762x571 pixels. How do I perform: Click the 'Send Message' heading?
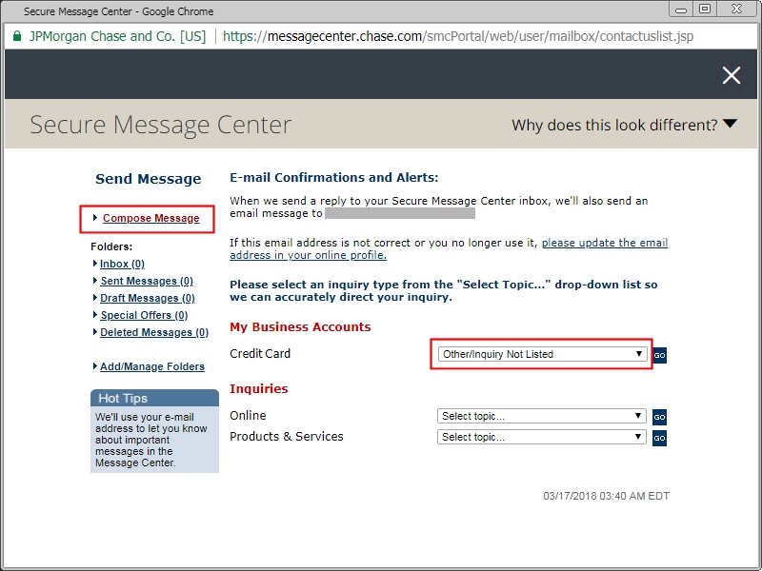point(149,179)
